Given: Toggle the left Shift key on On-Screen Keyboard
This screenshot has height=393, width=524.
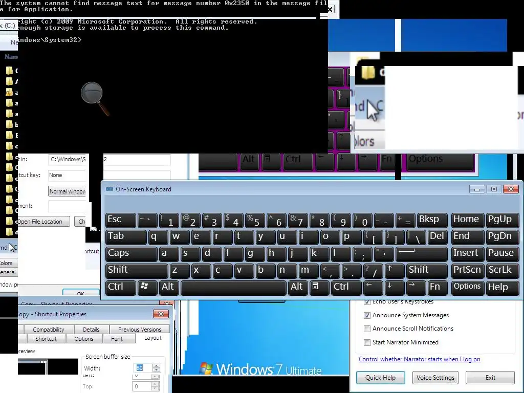Looking at the screenshot, I should pyautogui.click(x=137, y=271).
